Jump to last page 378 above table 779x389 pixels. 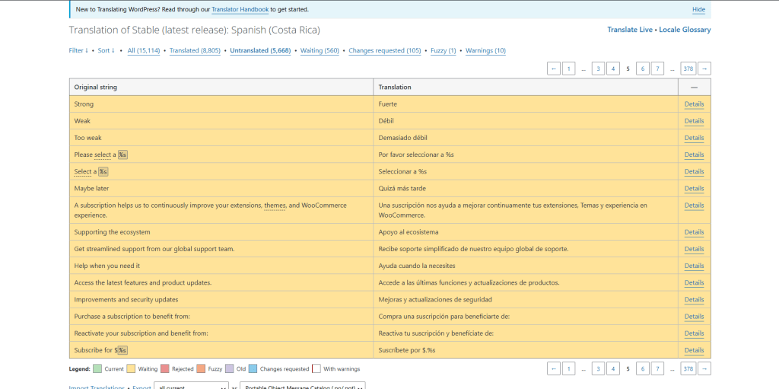pyautogui.click(x=688, y=69)
